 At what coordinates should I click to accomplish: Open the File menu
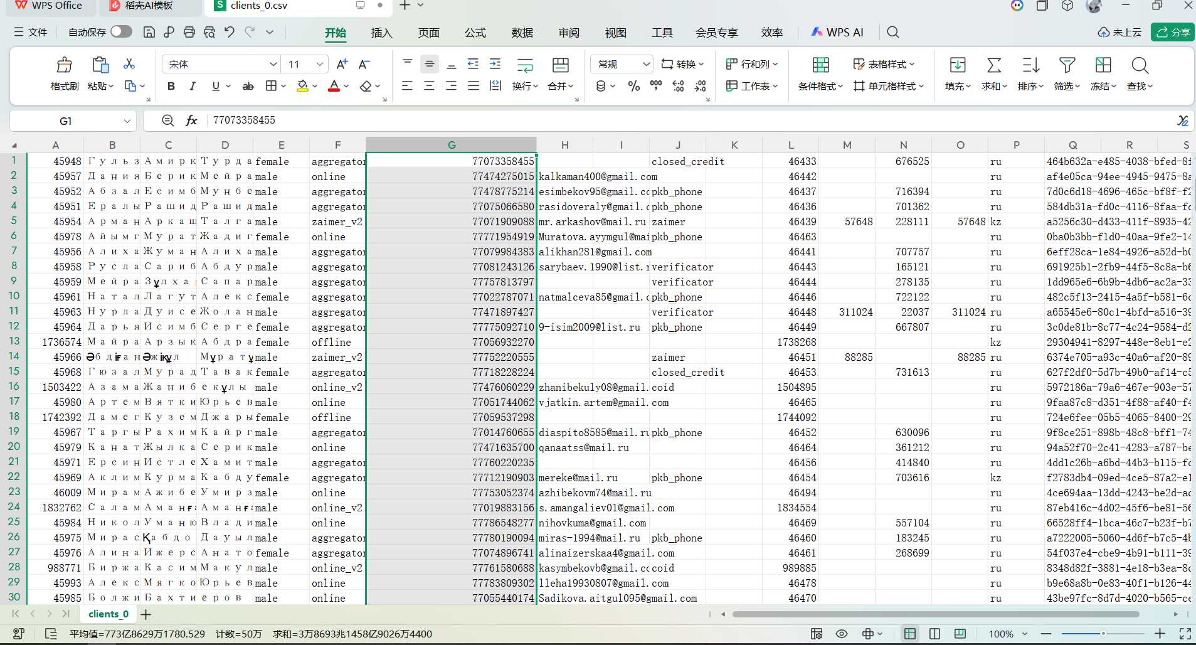click(31, 32)
